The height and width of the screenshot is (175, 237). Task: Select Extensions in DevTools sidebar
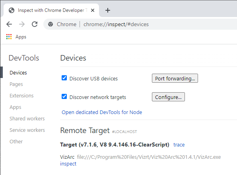pos(21,96)
